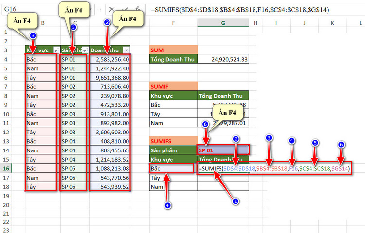This screenshot has width=365, height=233.
Task: Click the orange SUMIFS label cell
Action: click(x=173, y=141)
